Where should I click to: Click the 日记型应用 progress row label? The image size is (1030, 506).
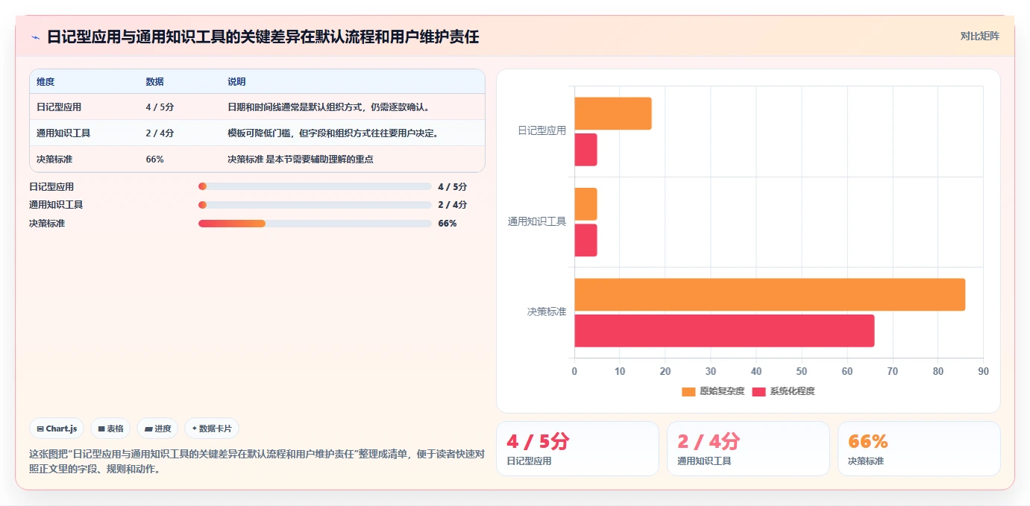51,186
